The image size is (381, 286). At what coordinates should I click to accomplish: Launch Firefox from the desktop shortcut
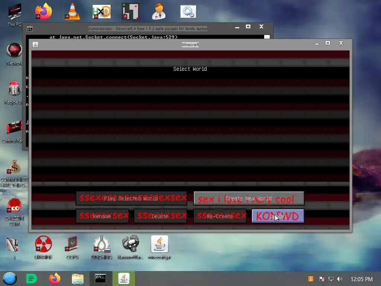pos(44,11)
